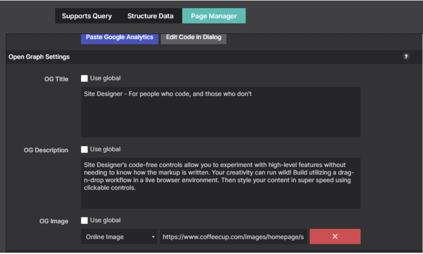Enable Use global for OG Description
Screen dimensions: 423x254
coord(84,149)
